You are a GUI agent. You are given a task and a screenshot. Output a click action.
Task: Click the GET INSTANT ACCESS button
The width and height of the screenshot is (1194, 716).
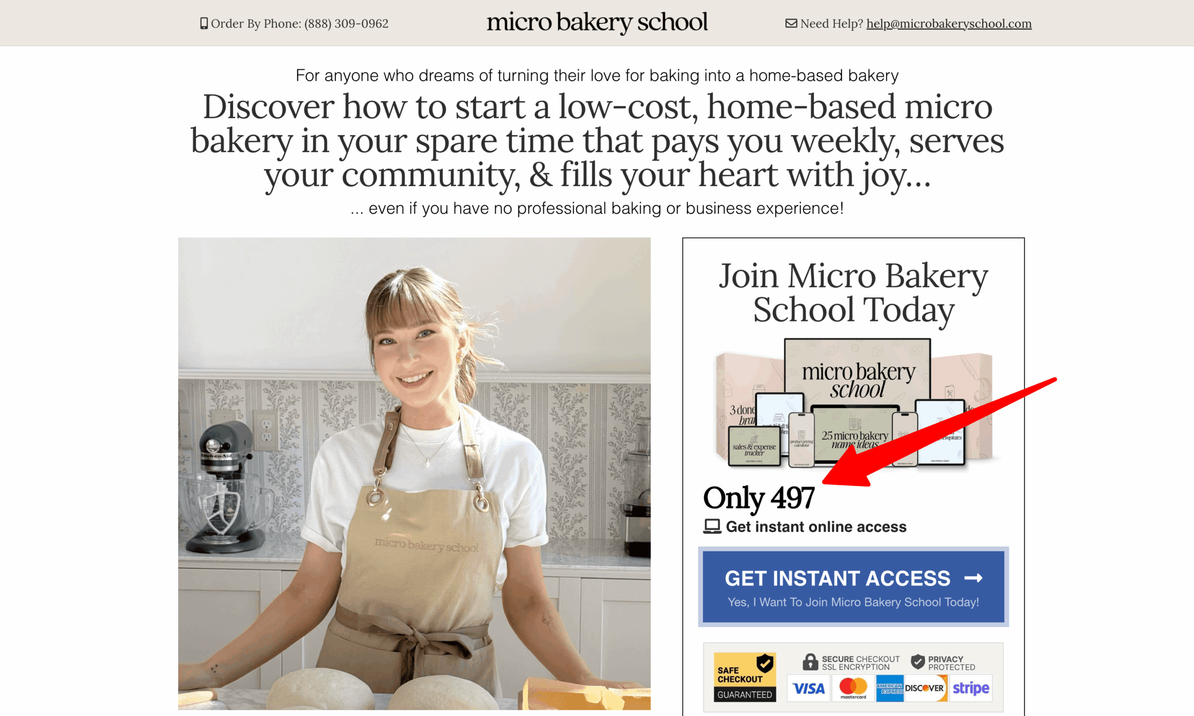coord(853,587)
